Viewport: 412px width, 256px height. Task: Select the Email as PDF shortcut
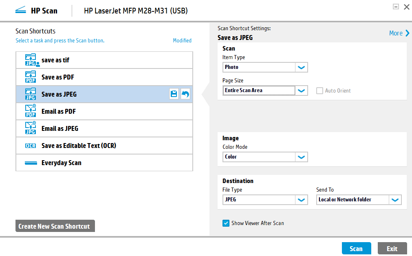pyautogui.click(x=104, y=111)
